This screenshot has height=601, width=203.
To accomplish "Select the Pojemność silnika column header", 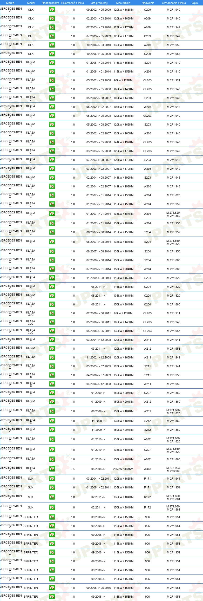I will [x=72, y=3].
